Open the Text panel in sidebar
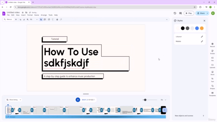217x122 pixels. click(213, 80)
